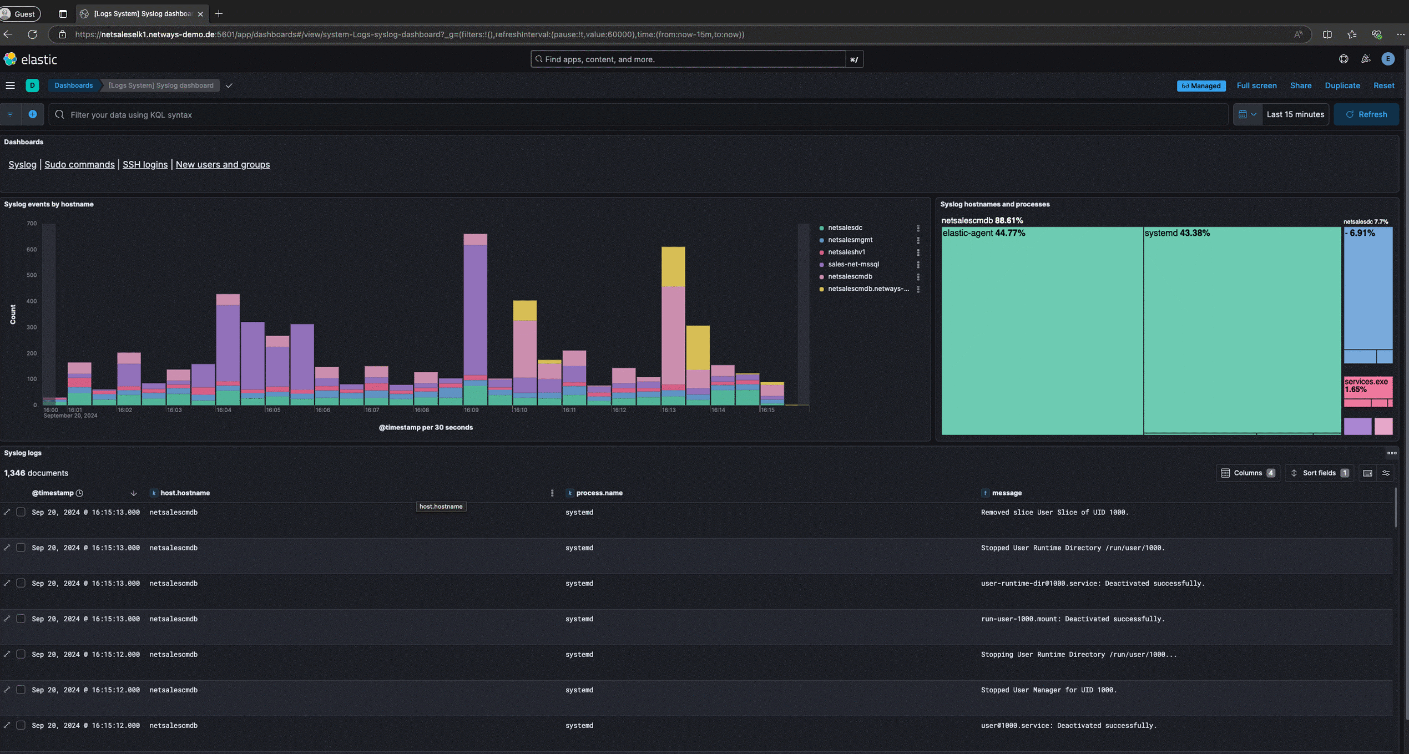The image size is (1409, 754).
Task: Open the alerts bell icon in header
Action: click(1366, 59)
